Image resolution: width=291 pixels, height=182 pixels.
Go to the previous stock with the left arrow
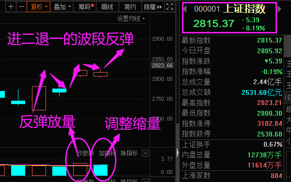(x=185, y=9)
